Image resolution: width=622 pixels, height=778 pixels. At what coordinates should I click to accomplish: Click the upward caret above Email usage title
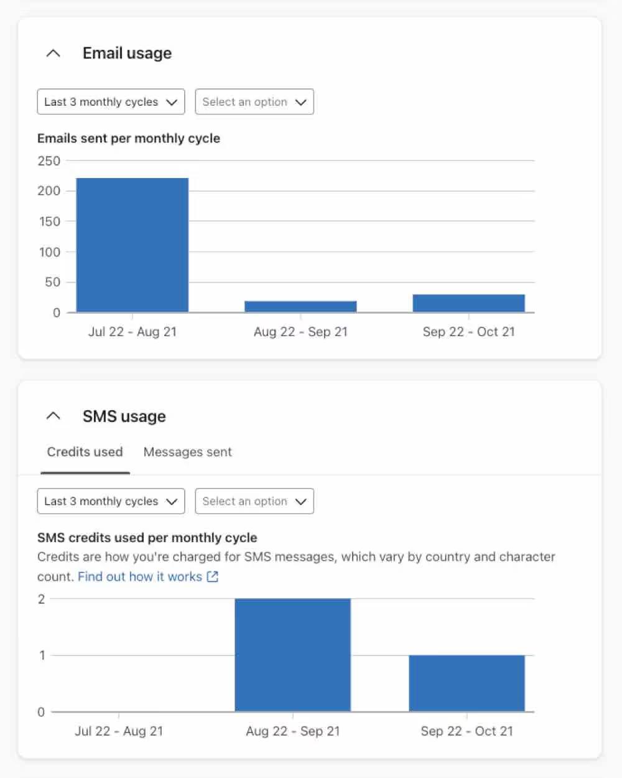(53, 53)
